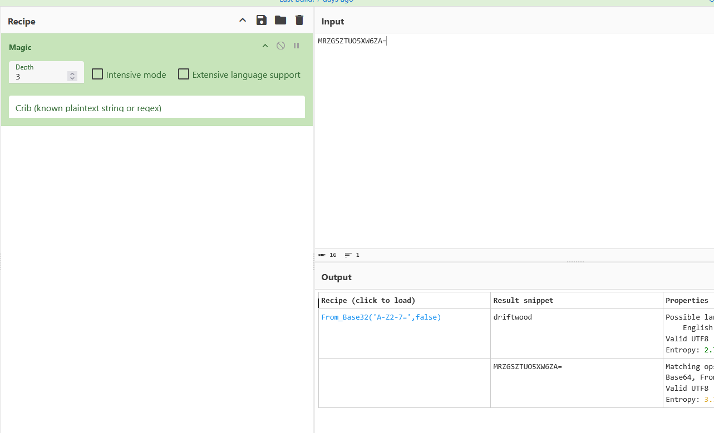
Task: Click the Input text area
Action: coord(514,141)
